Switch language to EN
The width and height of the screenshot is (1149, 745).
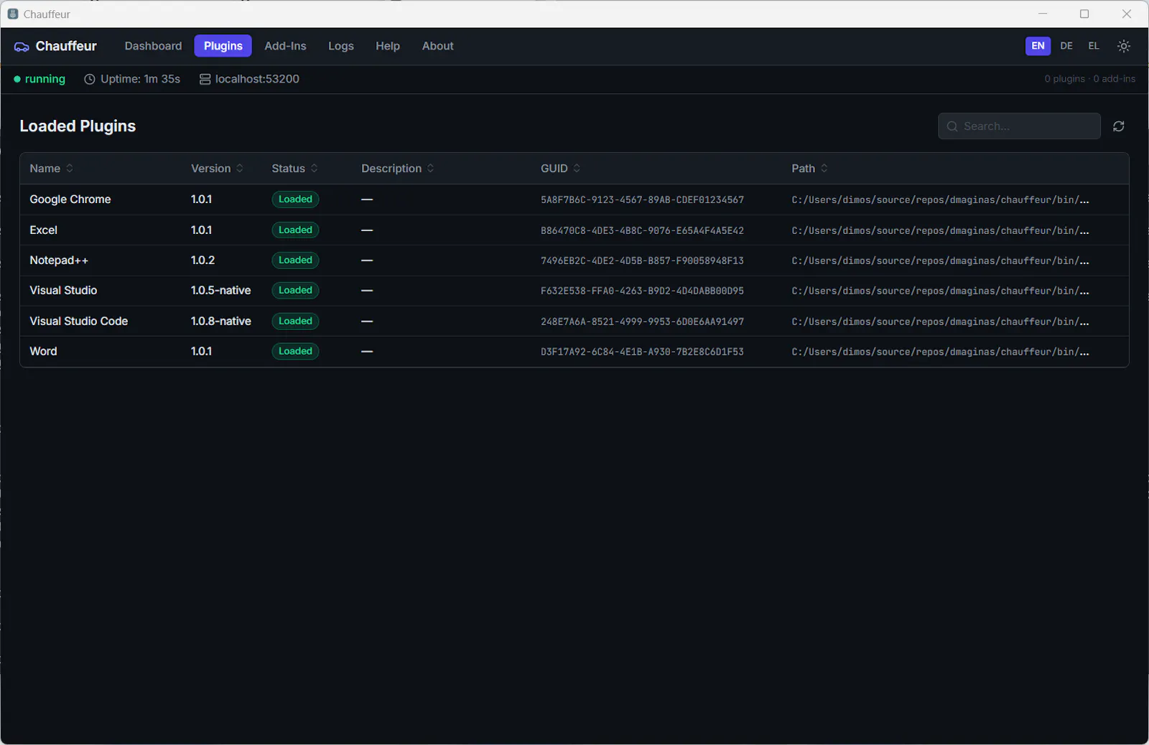coord(1038,46)
